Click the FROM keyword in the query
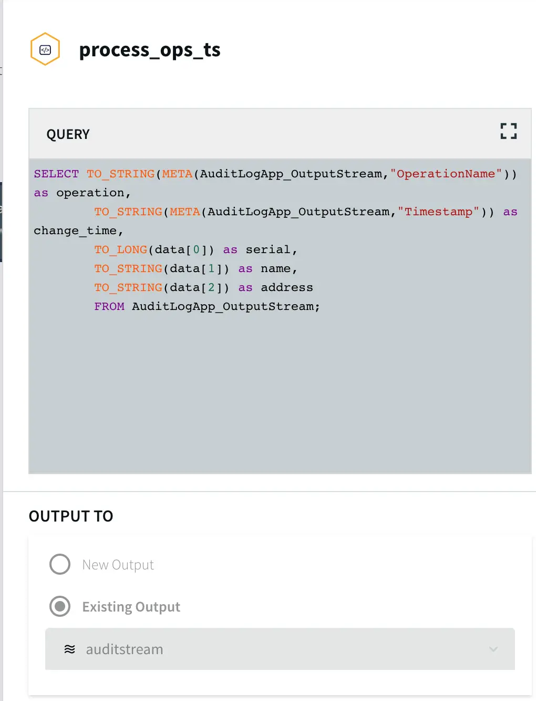Image resolution: width=536 pixels, height=701 pixels. pos(109,307)
